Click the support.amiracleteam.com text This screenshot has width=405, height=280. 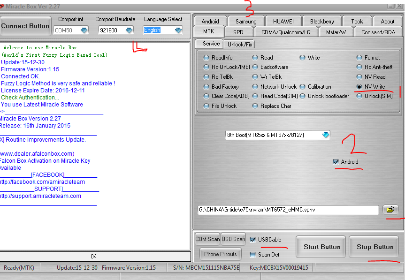(x=40, y=196)
